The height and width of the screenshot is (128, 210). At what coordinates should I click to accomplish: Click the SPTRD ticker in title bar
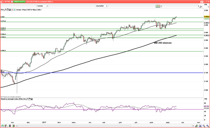[7, 2]
